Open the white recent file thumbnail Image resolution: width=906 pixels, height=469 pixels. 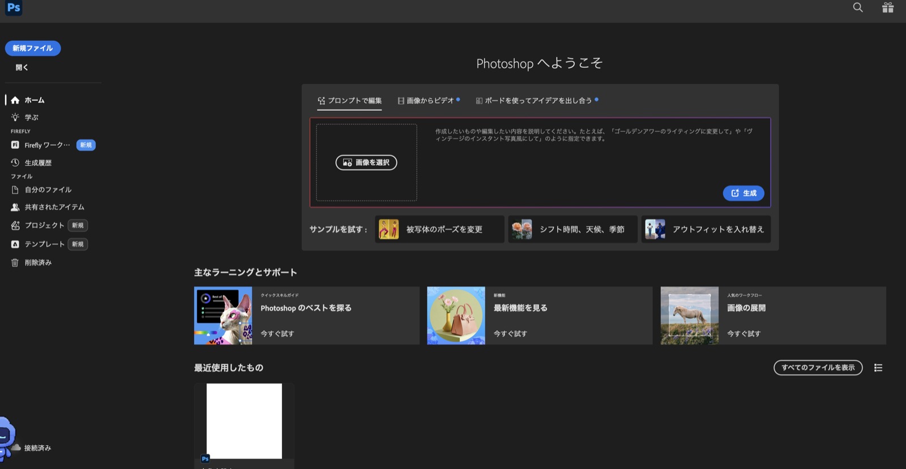tap(244, 421)
